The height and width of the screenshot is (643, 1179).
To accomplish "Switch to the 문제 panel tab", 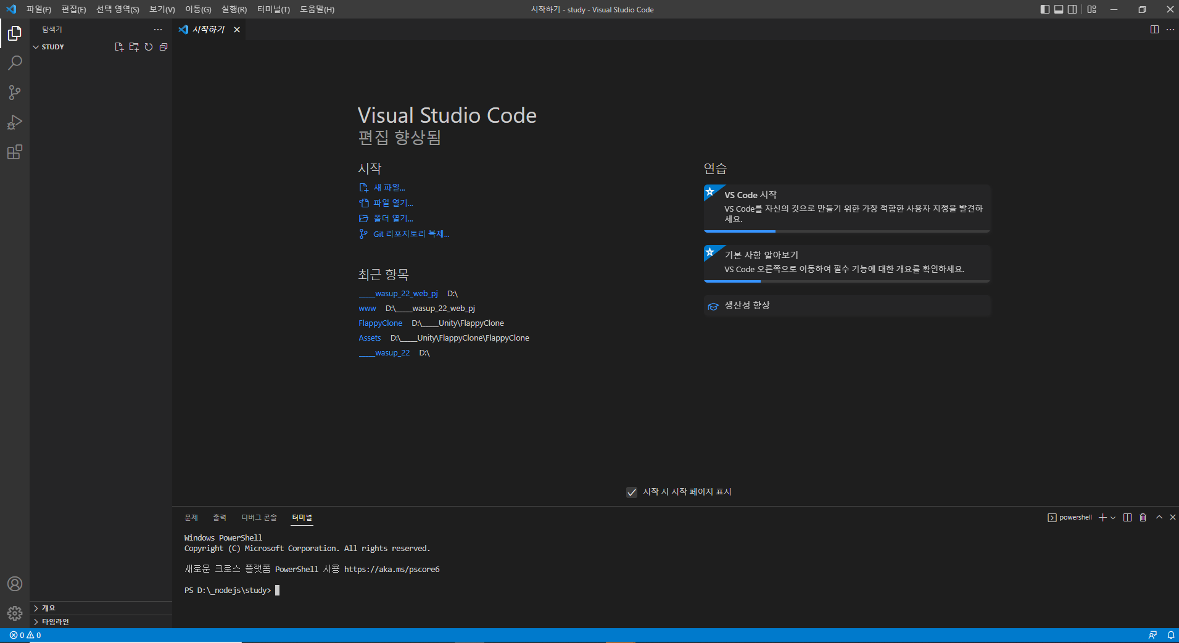I will coord(191,518).
